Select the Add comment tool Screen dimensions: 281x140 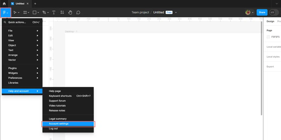click(78, 13)
